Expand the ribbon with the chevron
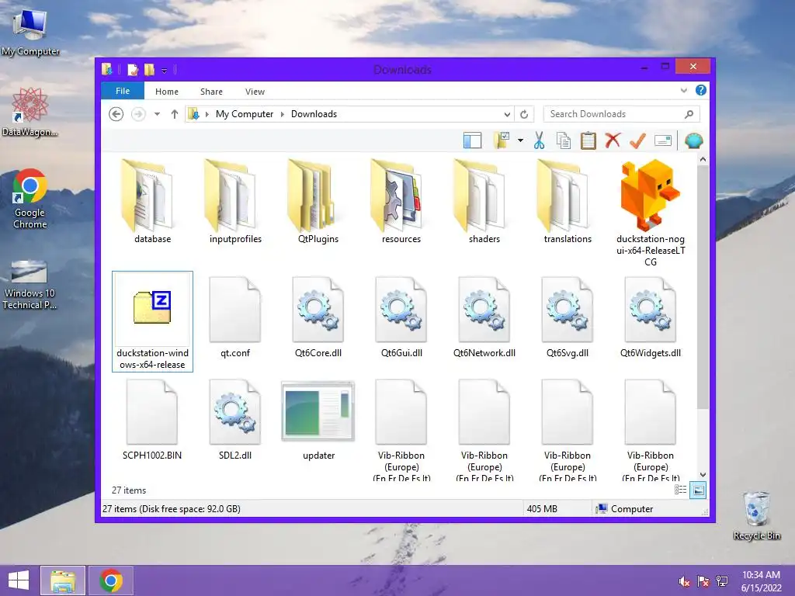Viewport: 795px width, 596px height. click(x=683, y=91)
